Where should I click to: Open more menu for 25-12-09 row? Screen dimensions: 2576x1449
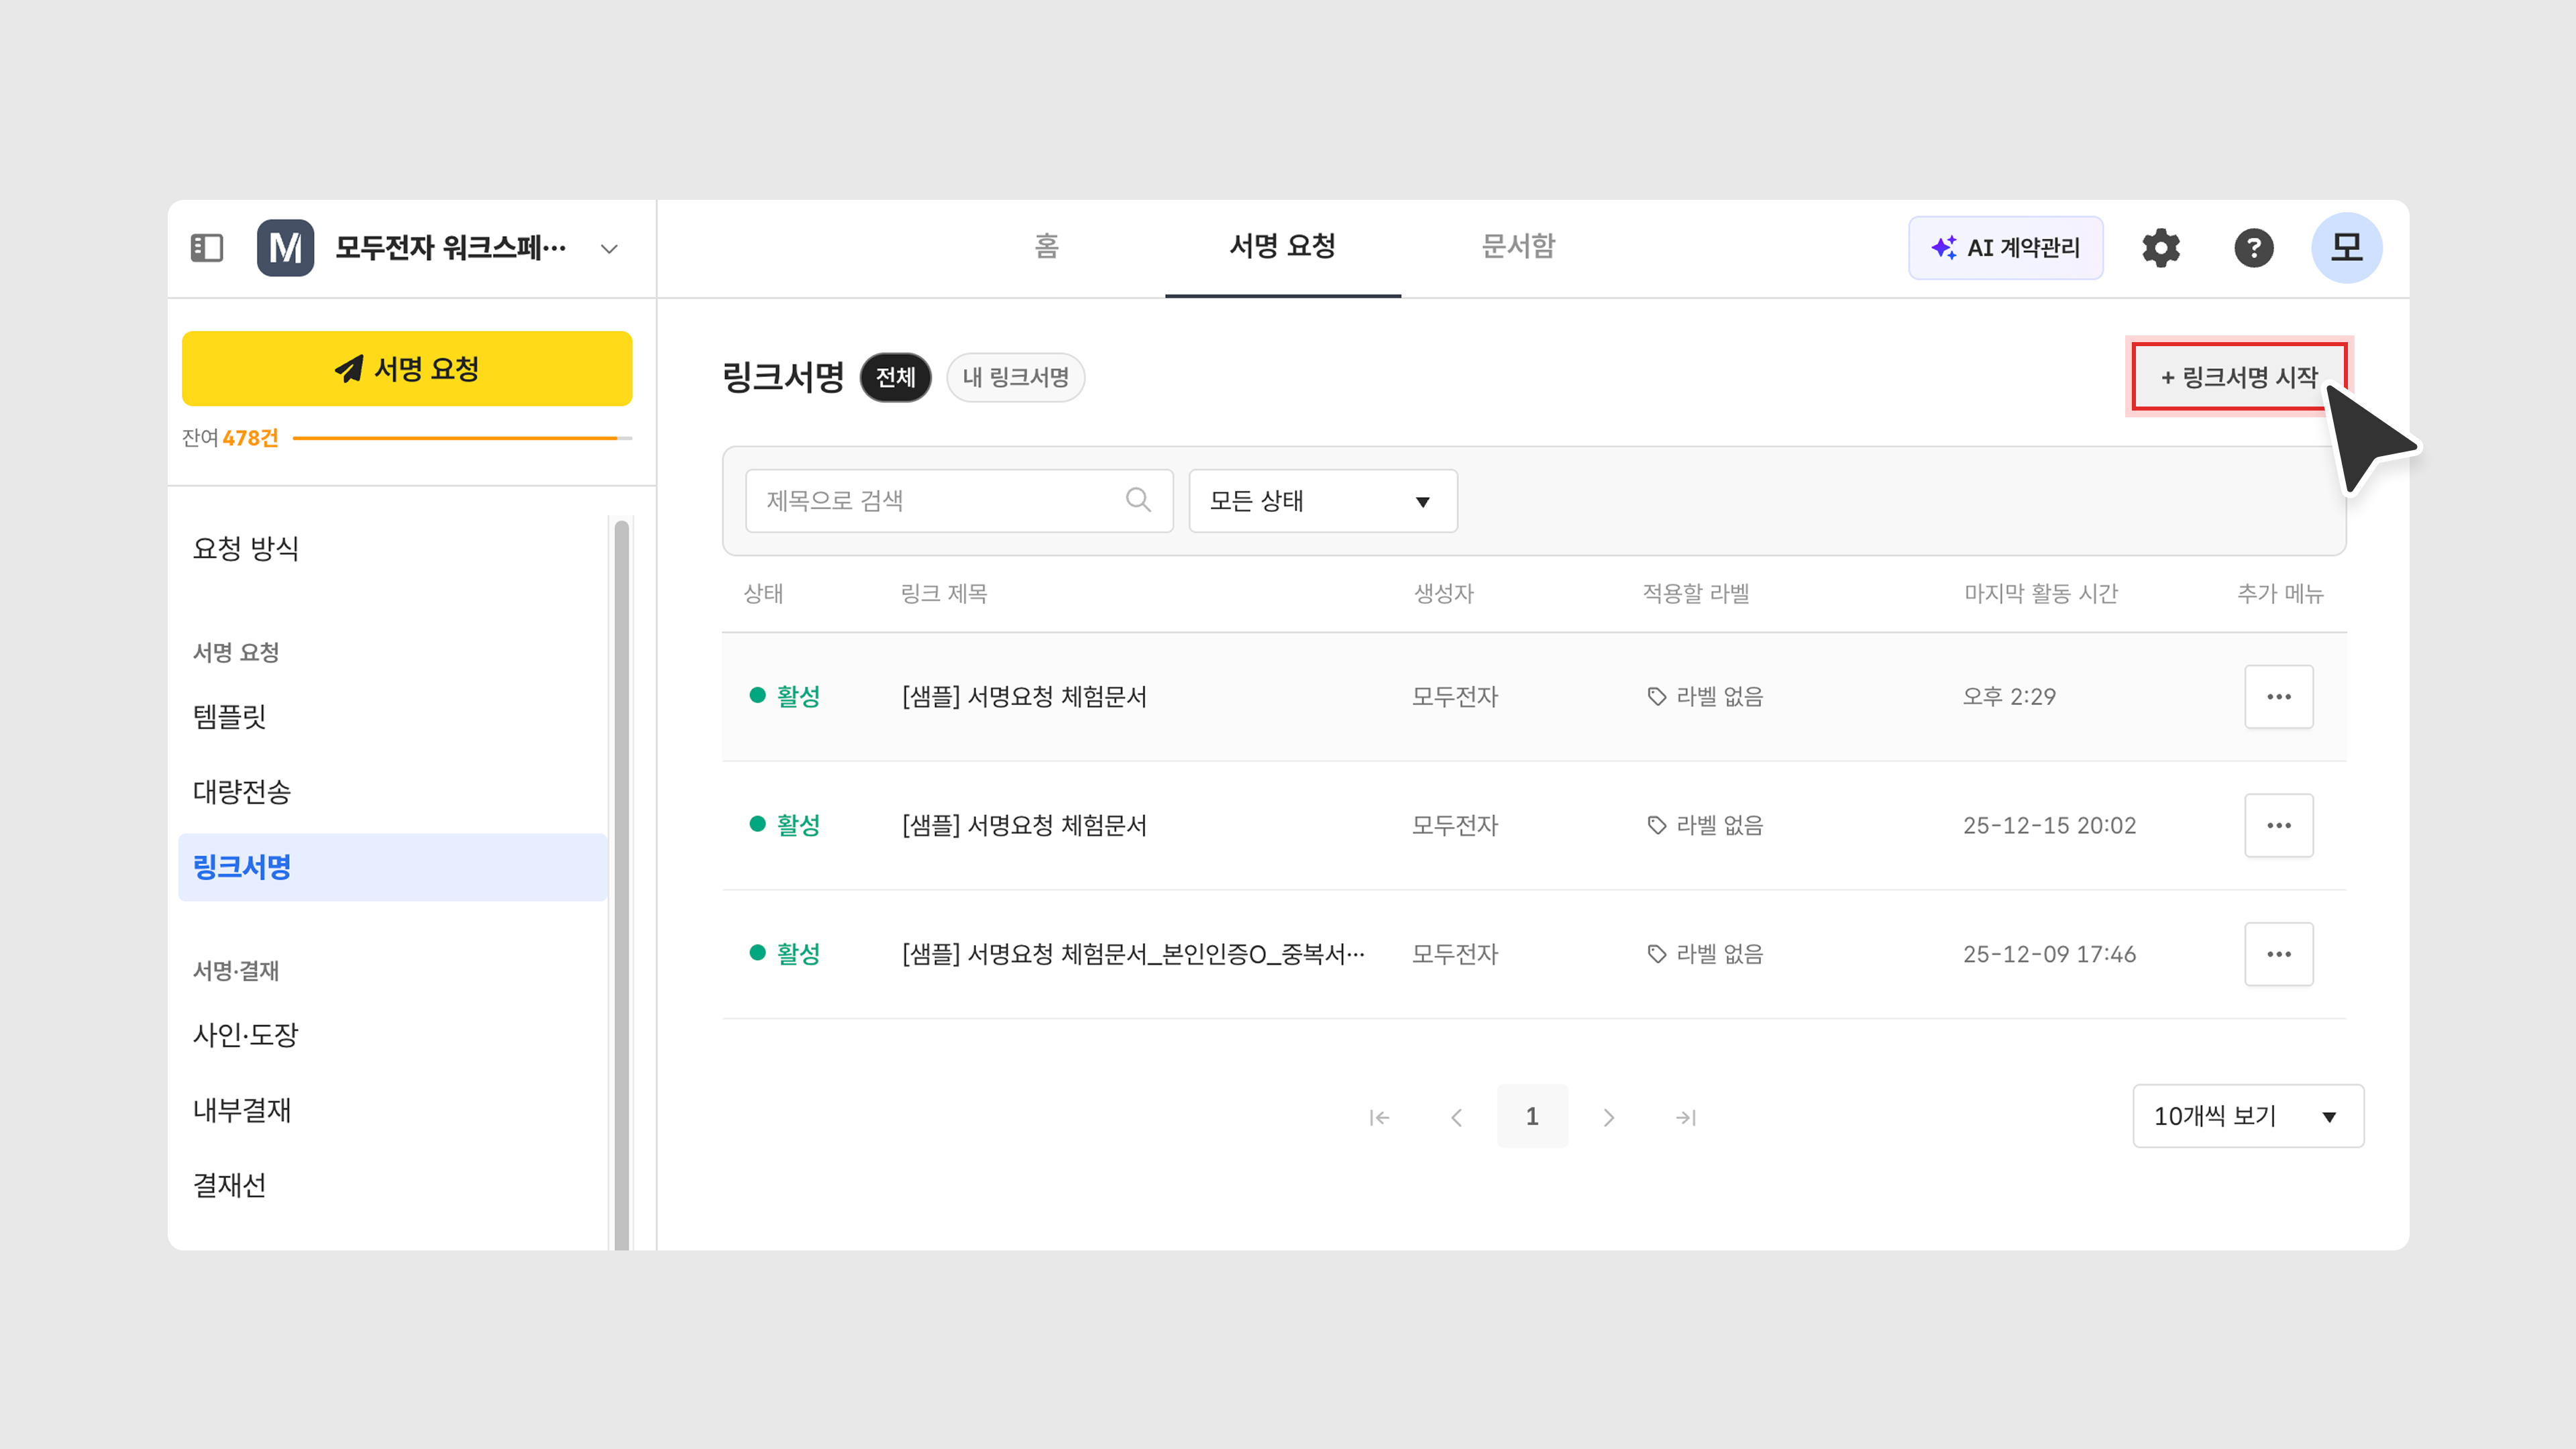(x=2278, y=954)
